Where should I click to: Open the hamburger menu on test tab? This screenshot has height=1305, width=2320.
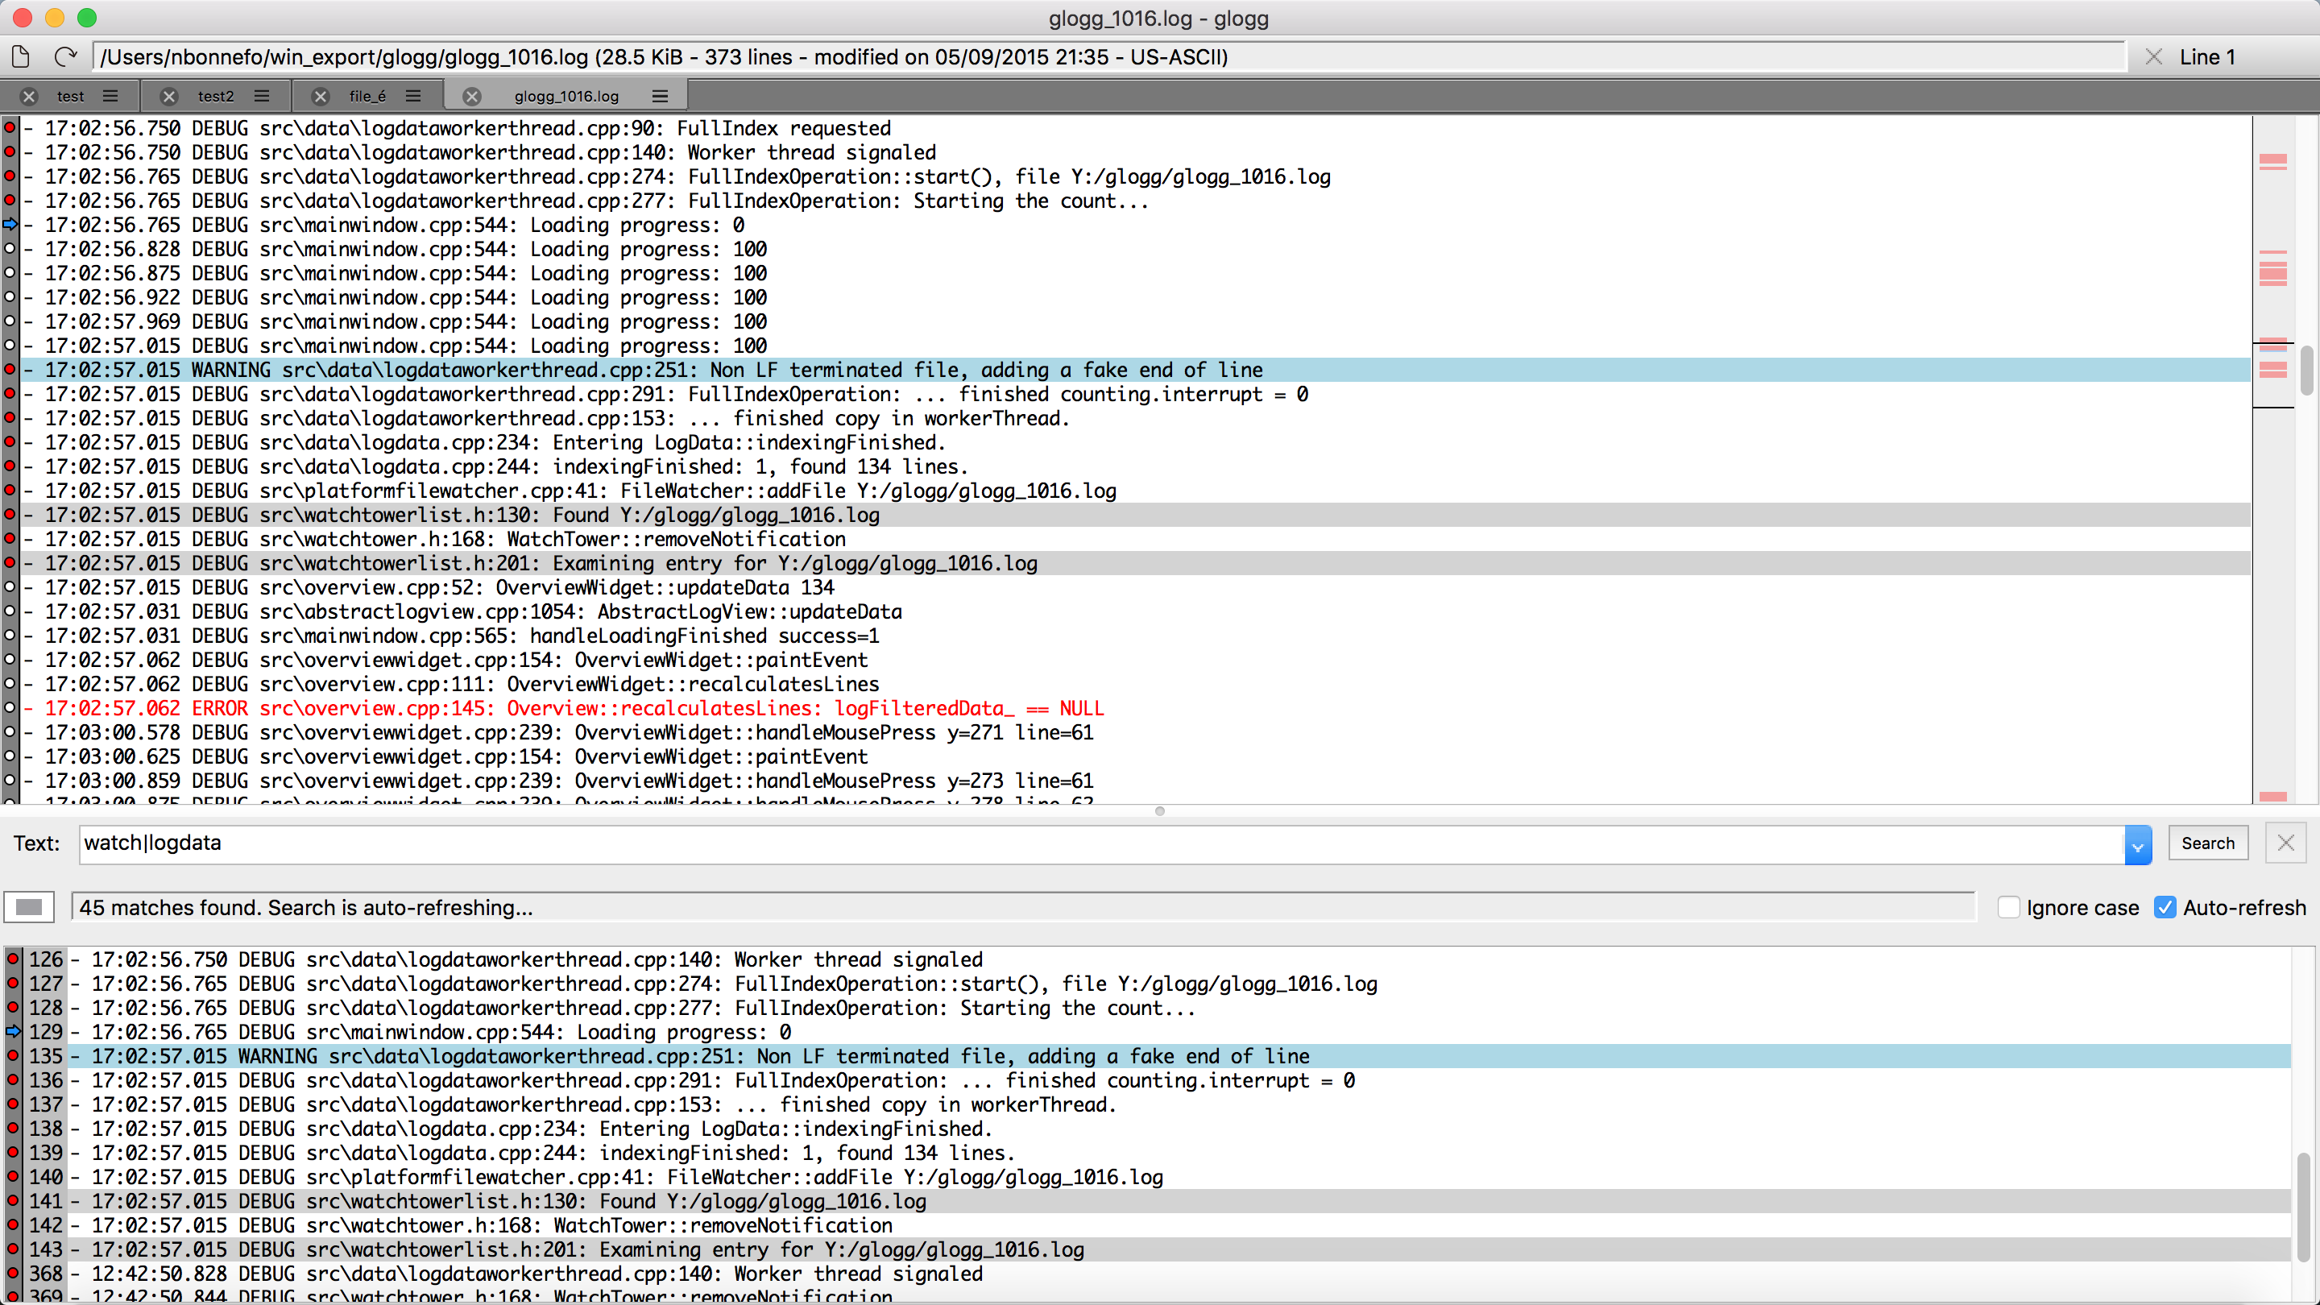coord(110,97)
